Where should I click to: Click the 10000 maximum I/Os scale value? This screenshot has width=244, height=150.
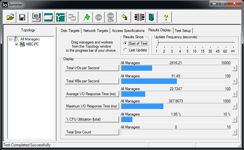[x=225, y=63]
